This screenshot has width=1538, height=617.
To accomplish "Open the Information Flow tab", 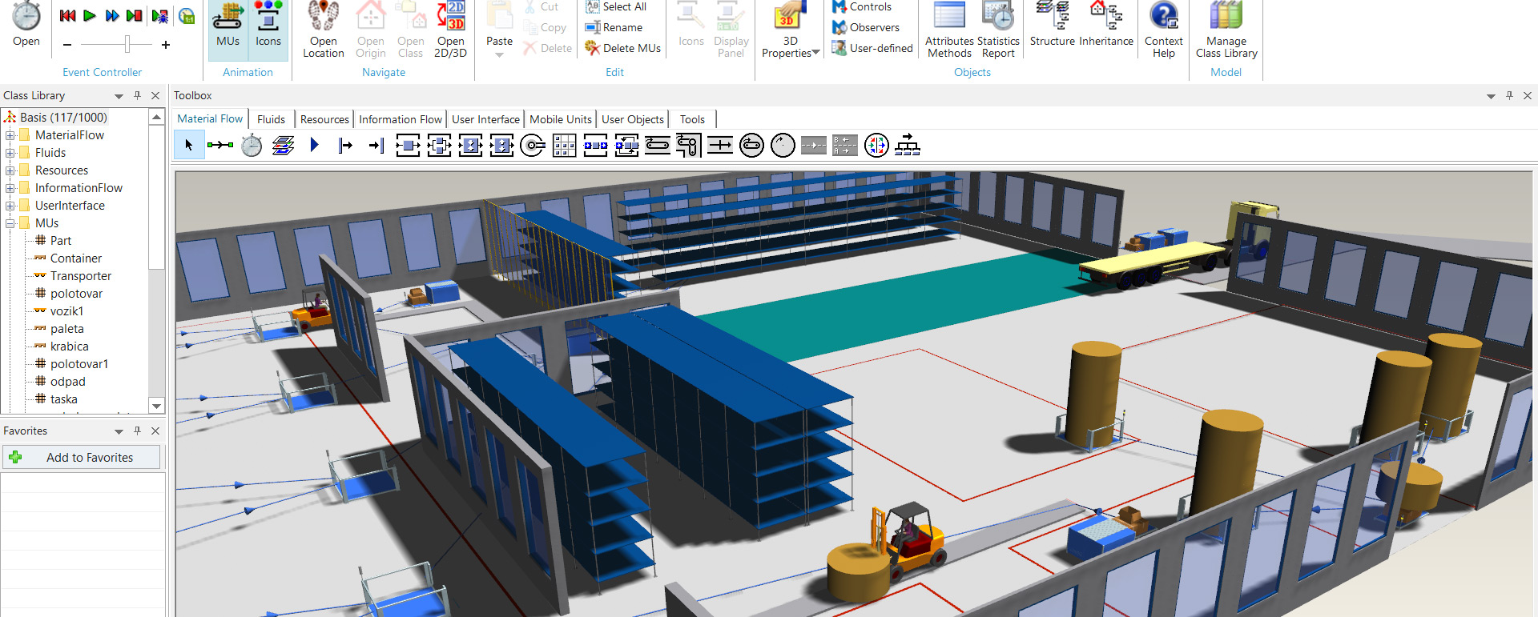I will (x=401, y=119).
